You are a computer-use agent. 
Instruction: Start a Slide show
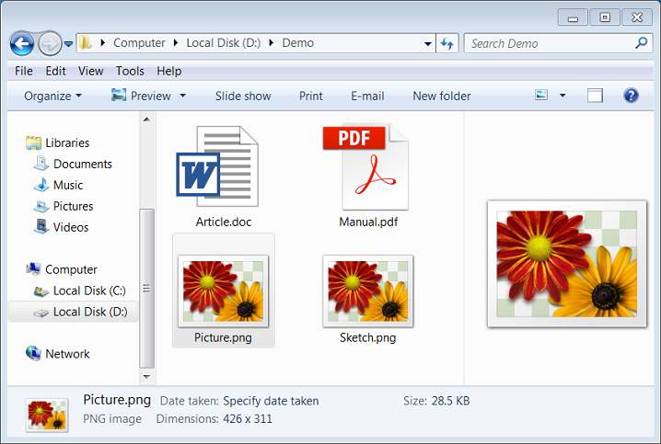pos(243,96)
